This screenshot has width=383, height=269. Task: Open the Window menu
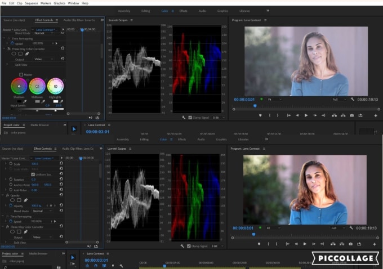(x=73, y=3)
